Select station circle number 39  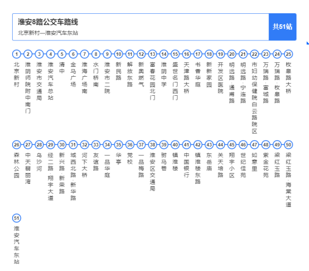click(x=164, y=145)
